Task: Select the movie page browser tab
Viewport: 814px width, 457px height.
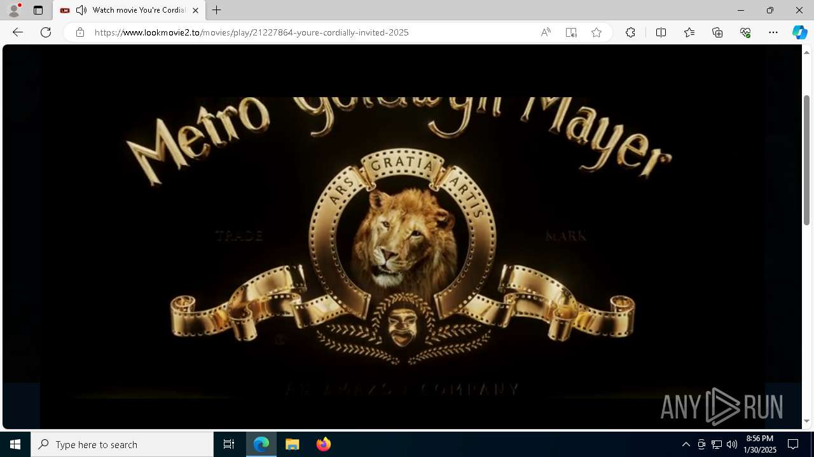Action: coord(129,10)
